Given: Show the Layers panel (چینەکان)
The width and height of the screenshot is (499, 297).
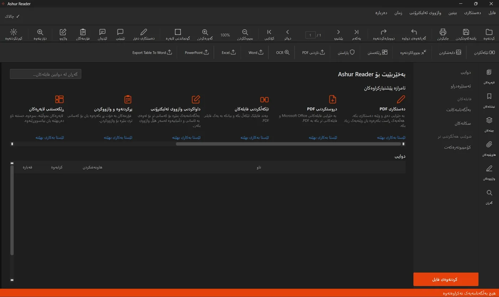Looking at the screenshot, I should click(x=489, y=125).
